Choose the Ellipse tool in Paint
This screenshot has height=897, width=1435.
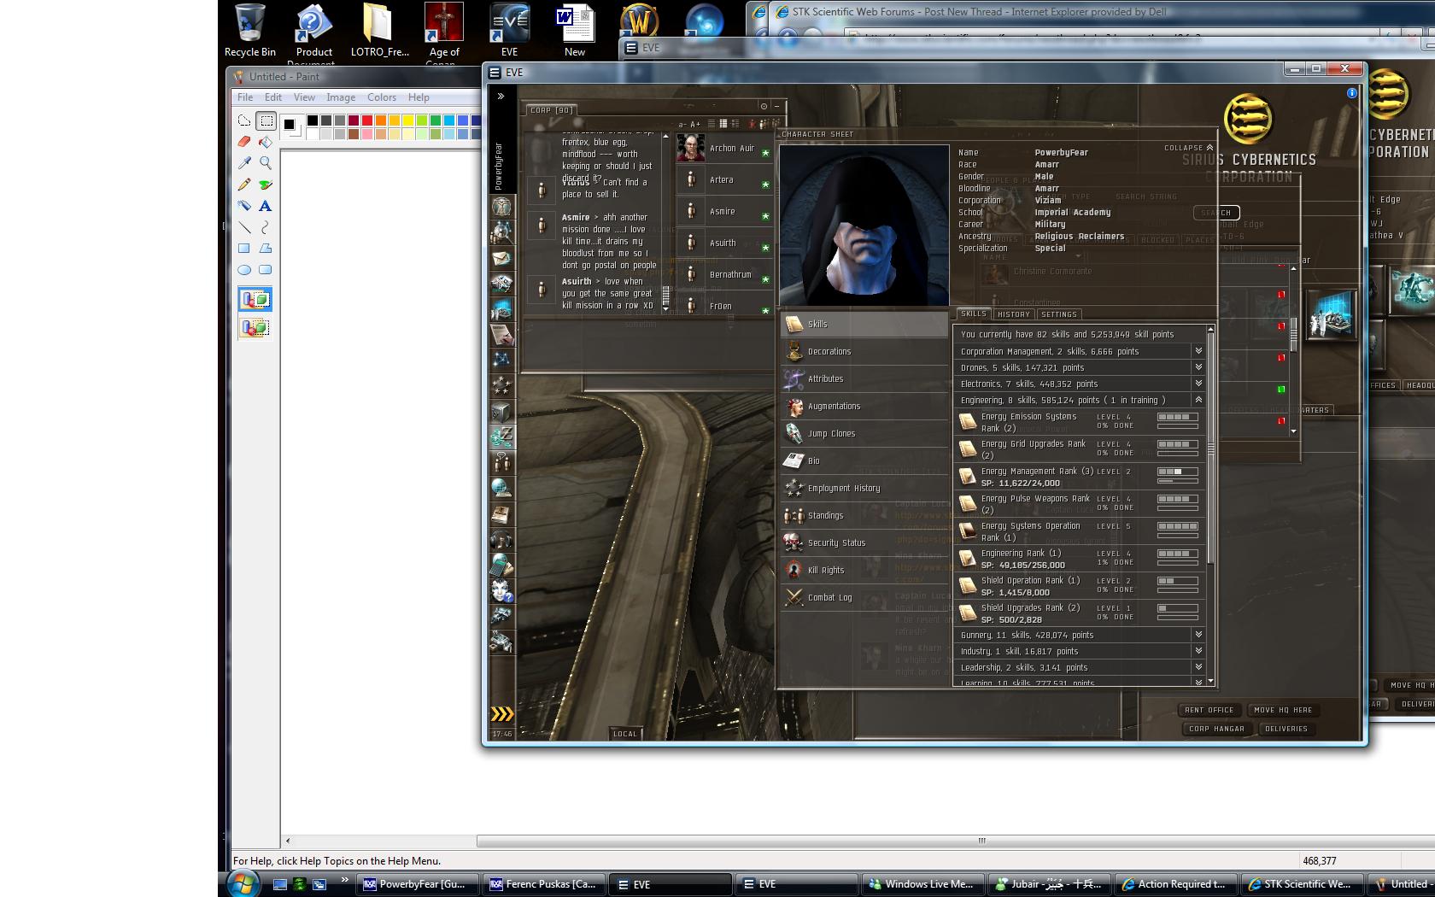[x=244, y=270]
